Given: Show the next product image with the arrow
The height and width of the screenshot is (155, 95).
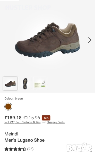Looking at the screenshot, I should coord(90,40).
